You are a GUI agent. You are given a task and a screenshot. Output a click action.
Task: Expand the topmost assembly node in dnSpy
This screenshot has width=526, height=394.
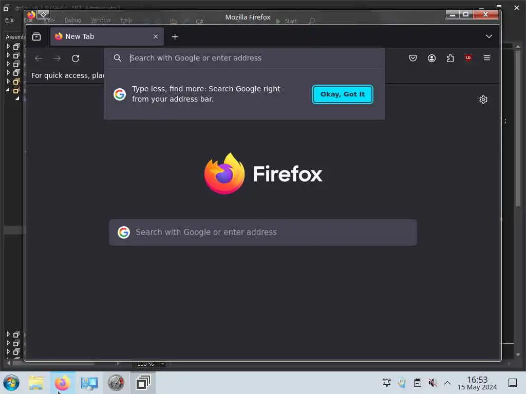click(x=8, y=46)
